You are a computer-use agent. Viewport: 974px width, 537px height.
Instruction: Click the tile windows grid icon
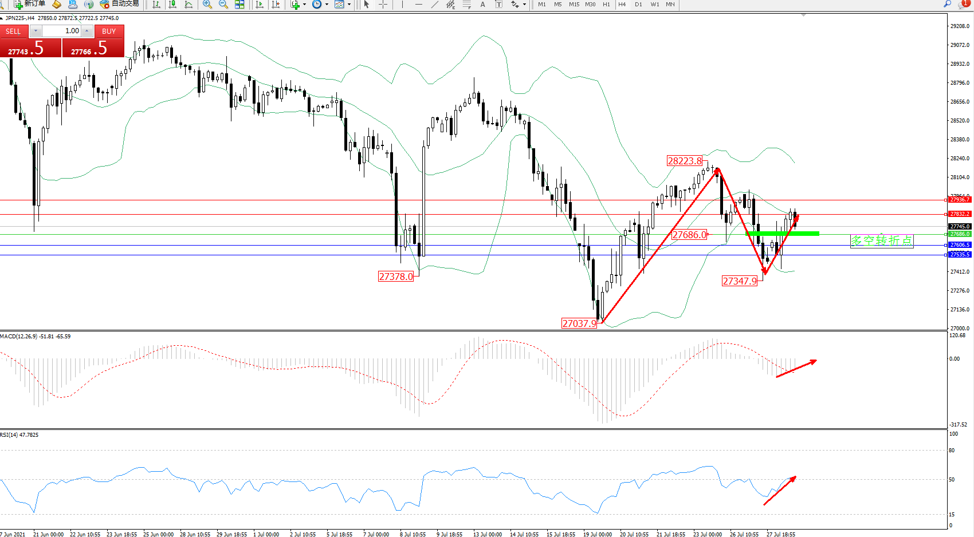(x=239, y=4)
